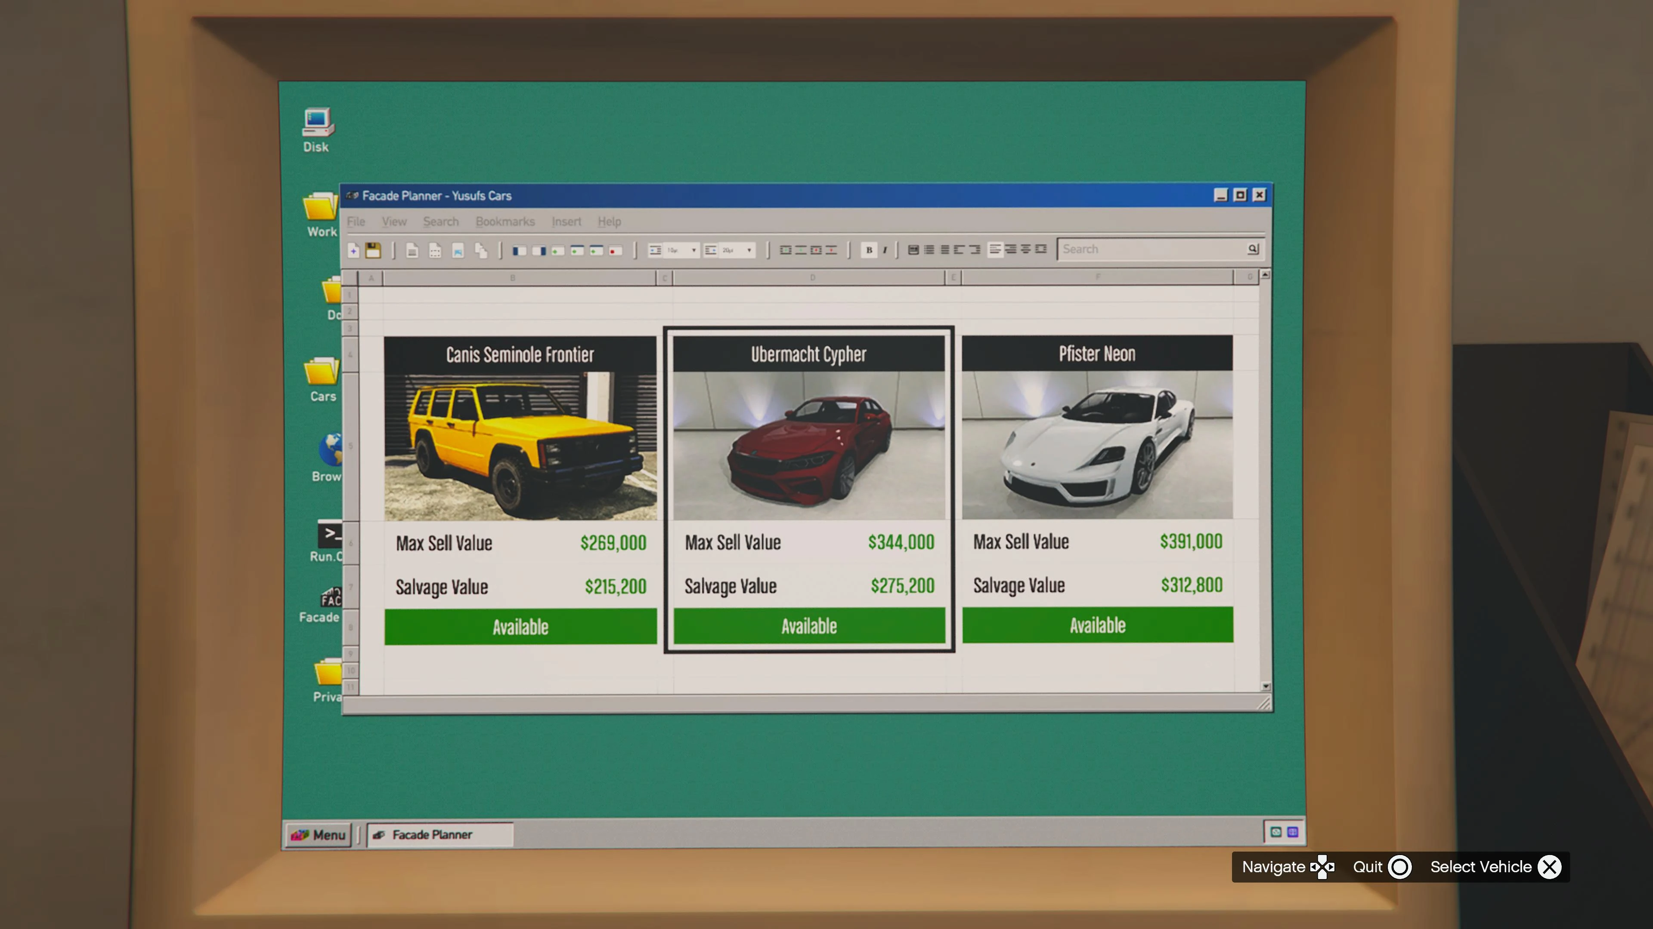Screen dimensions: 1653x929
Task: Click the copy pages toolbar icon
Action: (481, 251)
